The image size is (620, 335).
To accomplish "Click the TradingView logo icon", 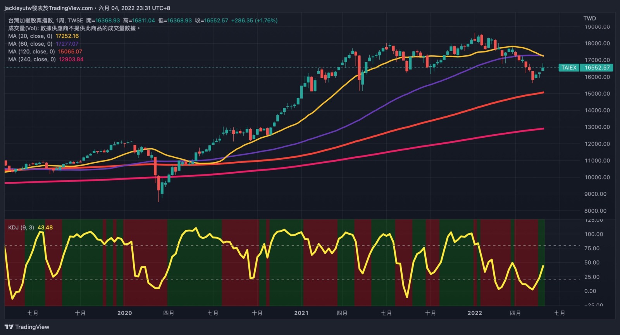I will pyautogui.click(x=9, y=327).
